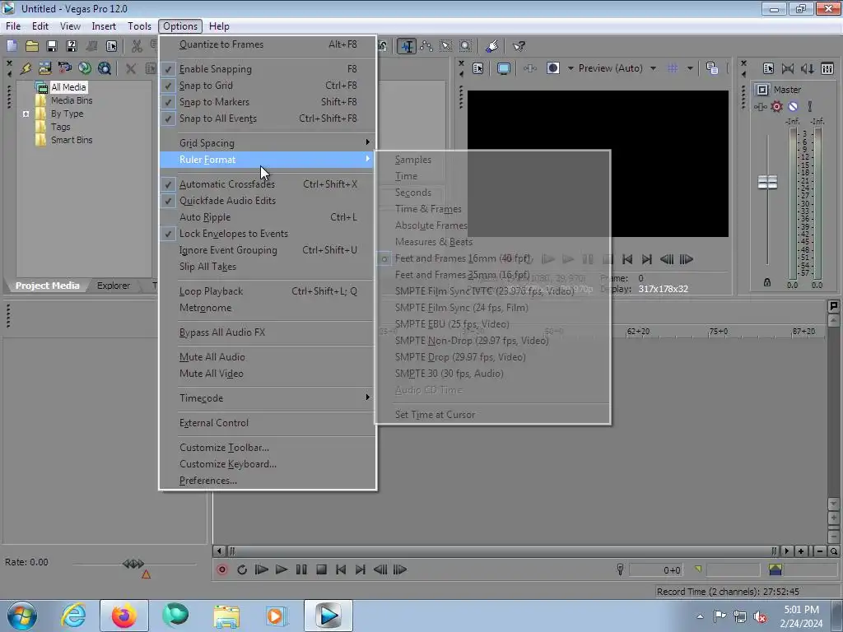Screen dimensions: 843x632
Task: Click Preferences... in Options menu
Action: click(268, 481)
